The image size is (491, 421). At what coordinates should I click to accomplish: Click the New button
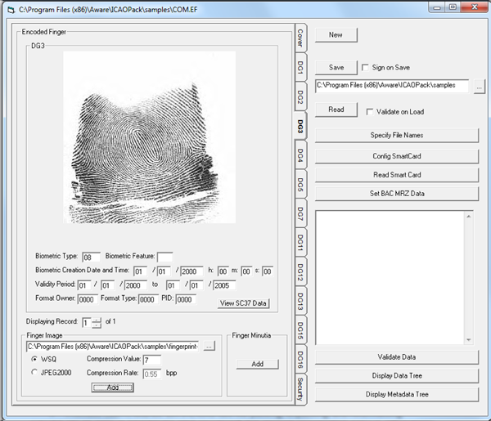point(336,35)
